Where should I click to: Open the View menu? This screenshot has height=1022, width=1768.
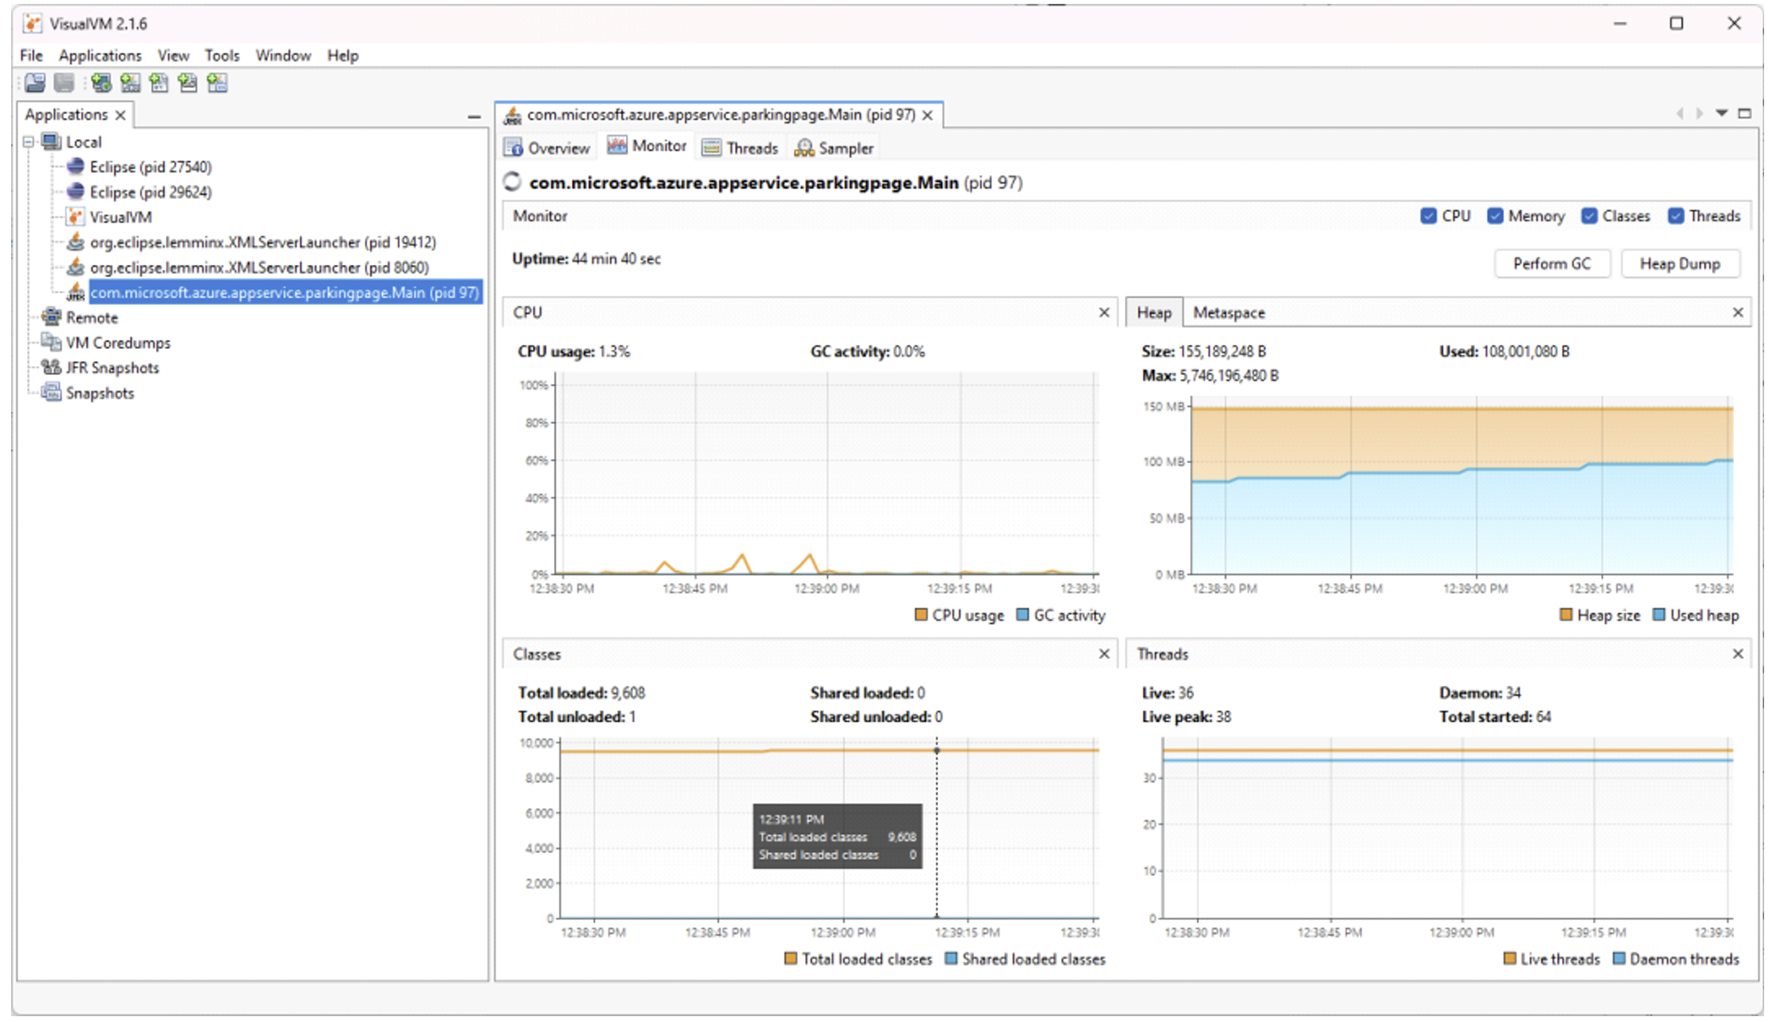point(174,55)
